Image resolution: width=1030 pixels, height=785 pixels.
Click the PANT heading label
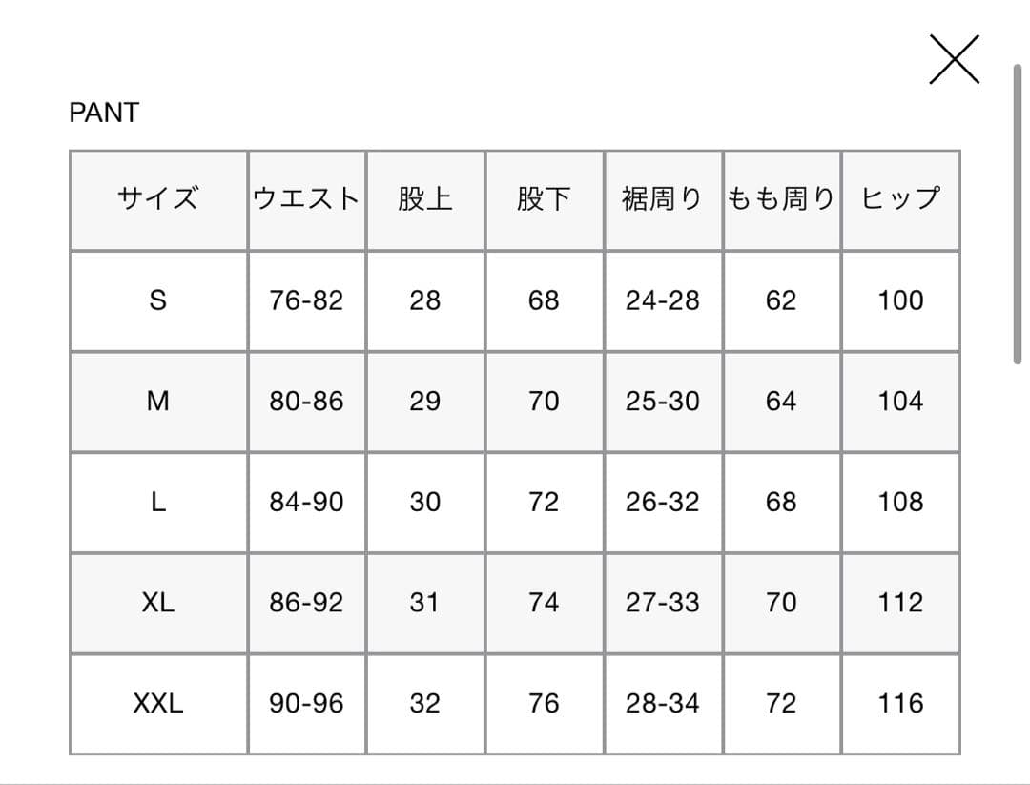pyautogui.click(x=103, y=112)
